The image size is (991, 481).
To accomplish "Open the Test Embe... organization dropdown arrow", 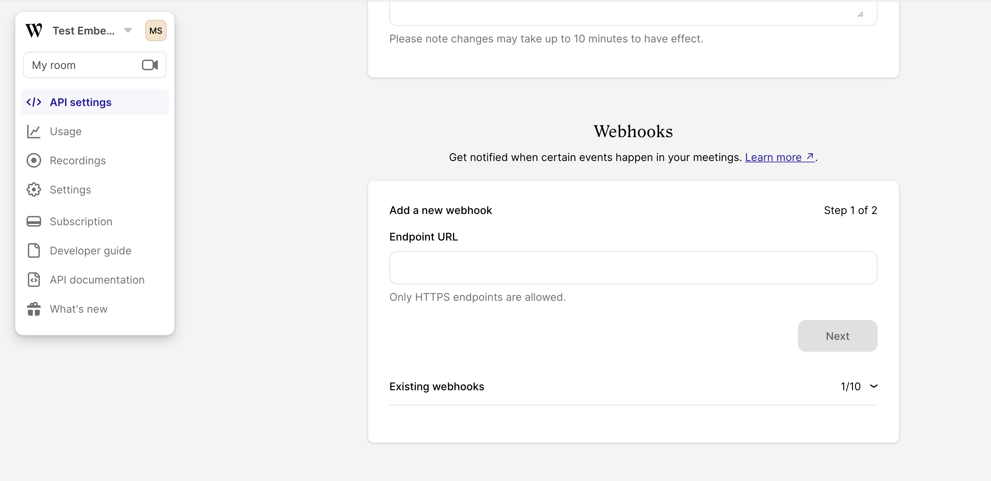I will click(128, 30).
